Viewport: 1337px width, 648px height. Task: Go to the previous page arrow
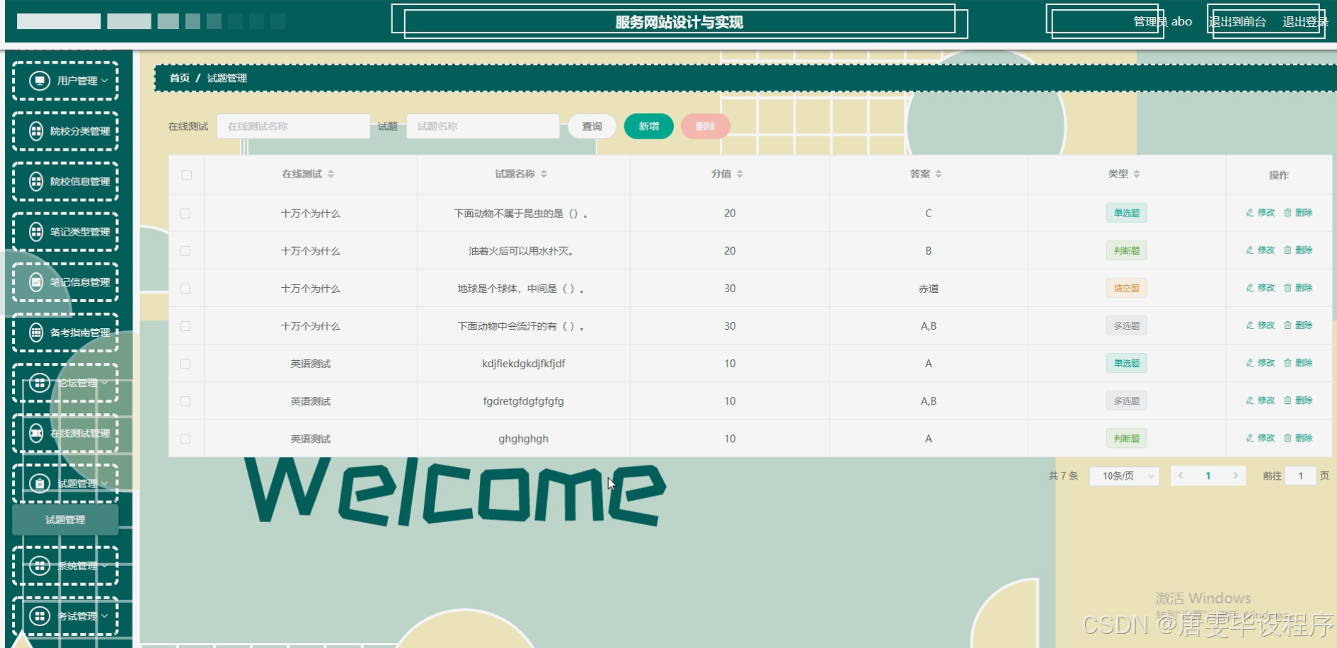click(1181, 475)
